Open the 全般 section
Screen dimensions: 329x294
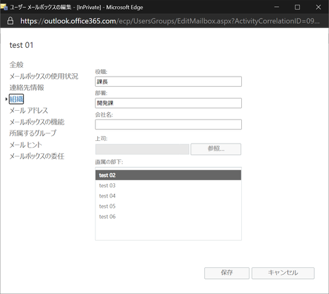pyautogui.click(x=16, y=65)
